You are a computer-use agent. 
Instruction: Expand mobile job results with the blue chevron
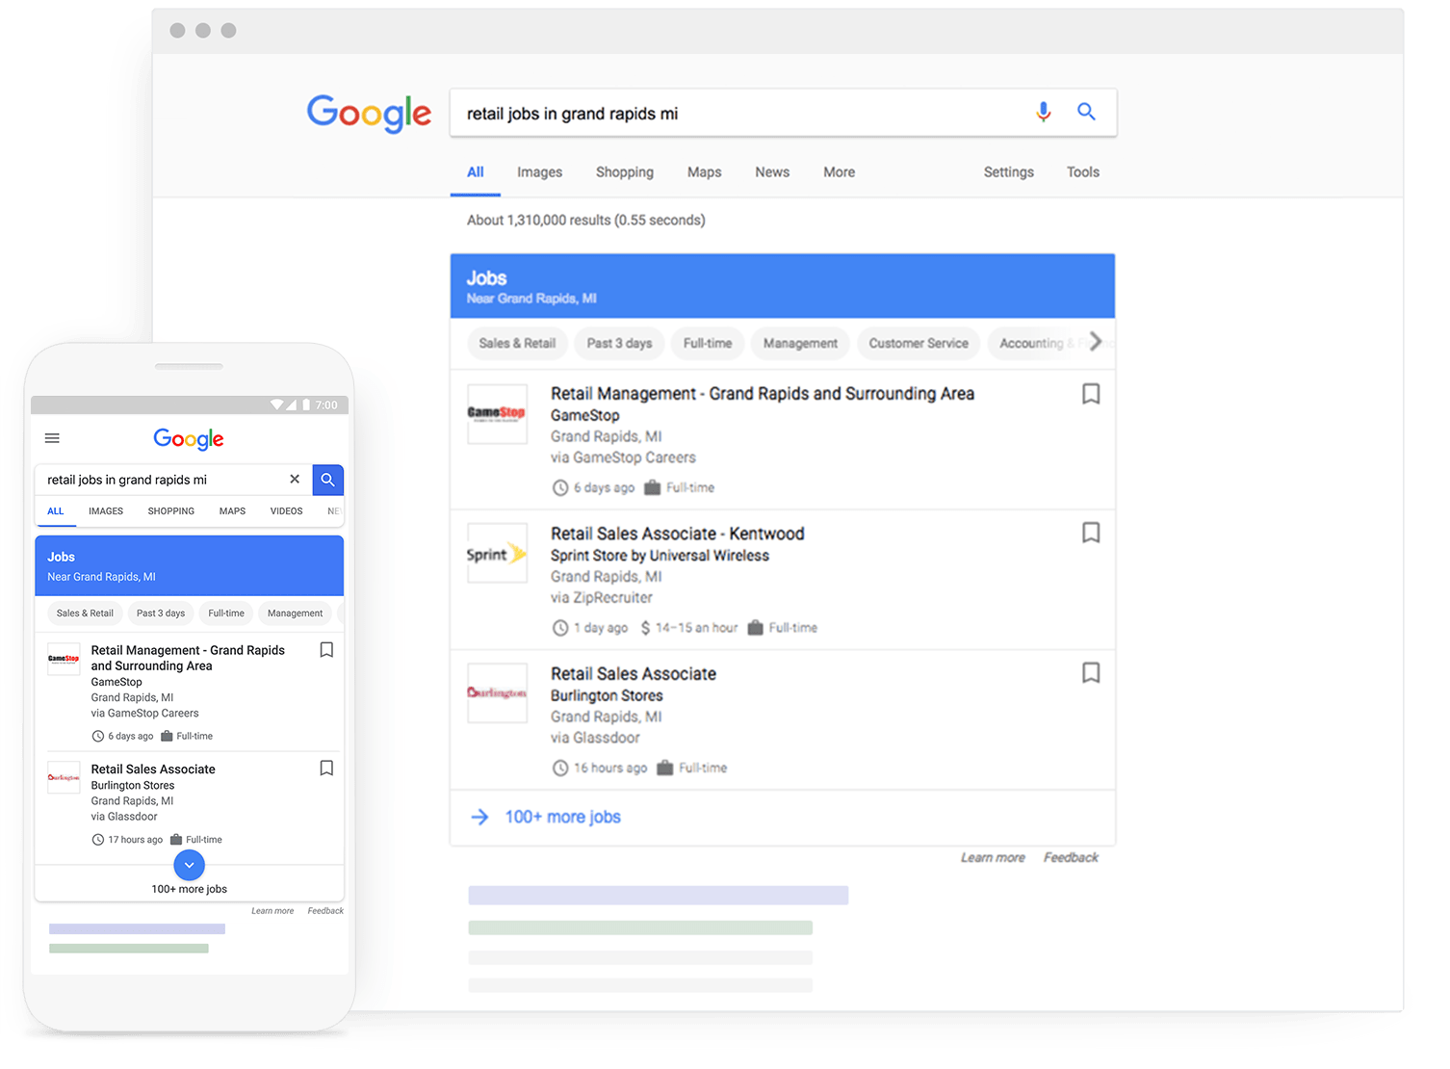click(189, 865)
